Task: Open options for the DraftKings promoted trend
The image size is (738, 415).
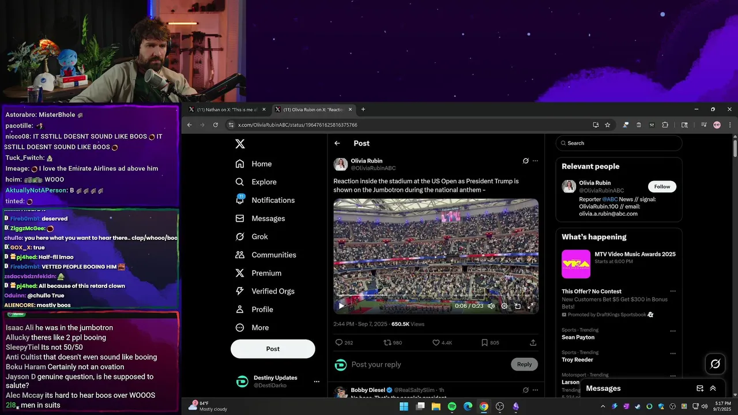Action: [672, 291]
